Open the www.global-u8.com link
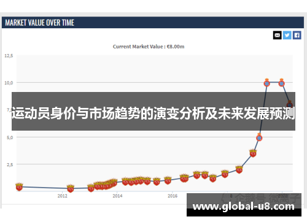The image size is (307, 222). (x=244, y=207)
